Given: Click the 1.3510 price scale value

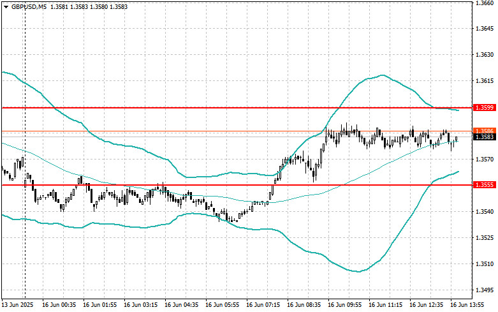Looking at the screenshot, I should pyautogui.click(x=485, y=264).
